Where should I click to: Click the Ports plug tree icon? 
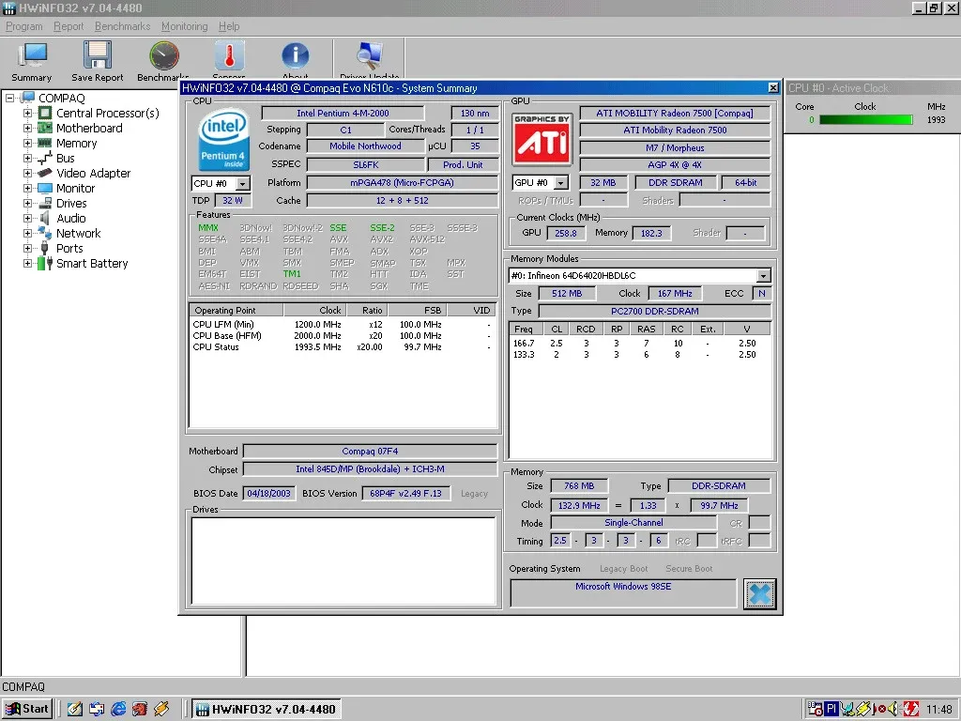point(45,248)
